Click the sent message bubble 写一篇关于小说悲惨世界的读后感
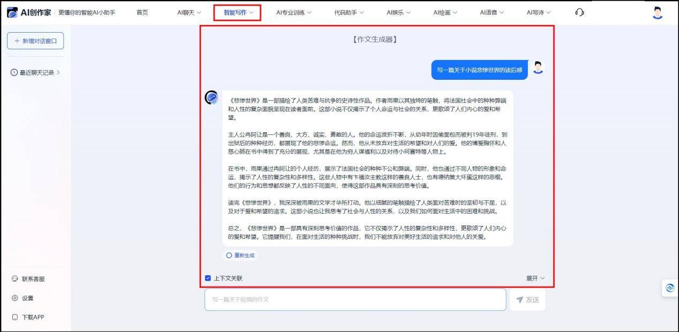Screen dimensions: 679x332 pos(479,70)
